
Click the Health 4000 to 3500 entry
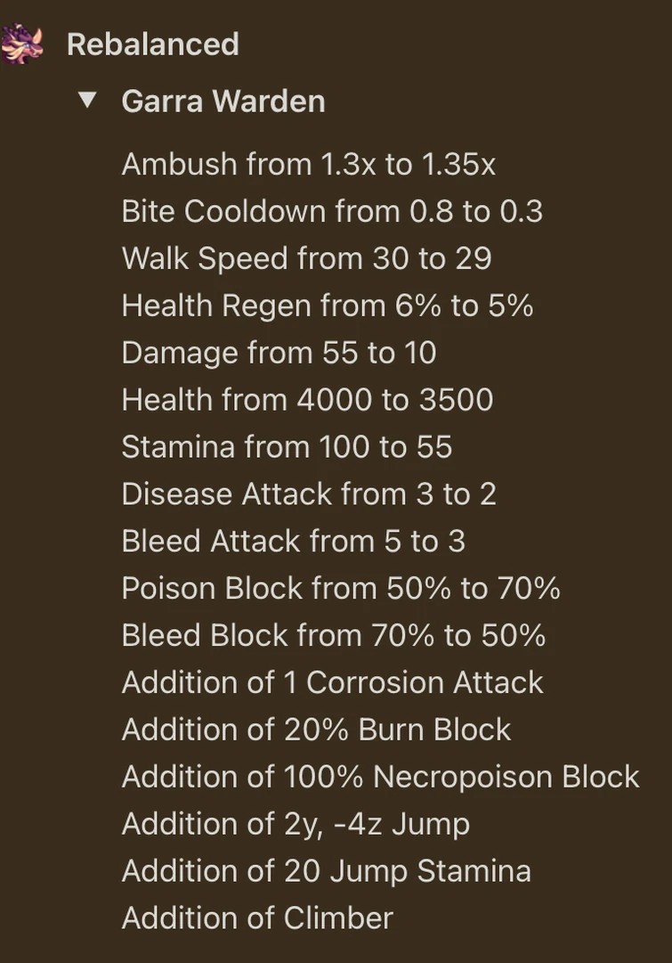pyautogui.click(x=305, y=400)
